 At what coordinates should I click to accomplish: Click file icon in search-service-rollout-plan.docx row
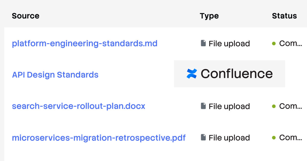[203, 106]
